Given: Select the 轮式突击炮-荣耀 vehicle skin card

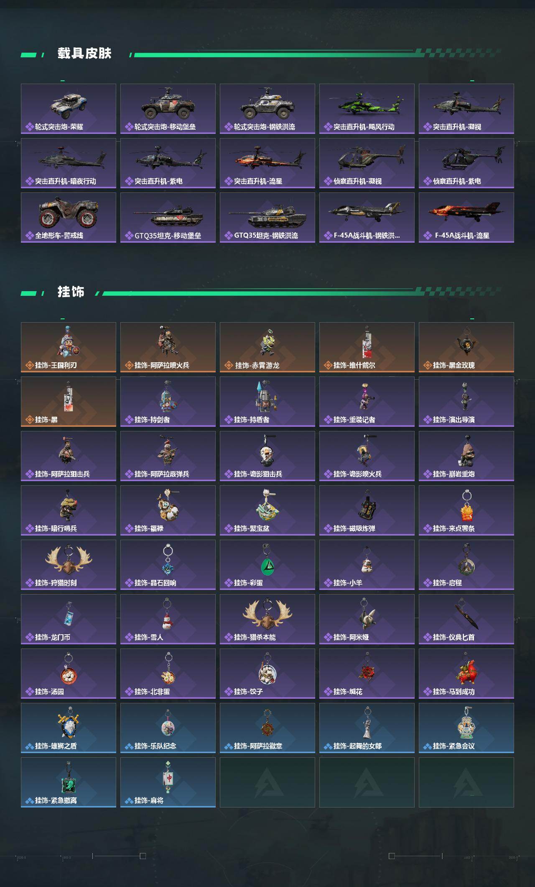Looking at the screenshot, I should pos(69,109).
